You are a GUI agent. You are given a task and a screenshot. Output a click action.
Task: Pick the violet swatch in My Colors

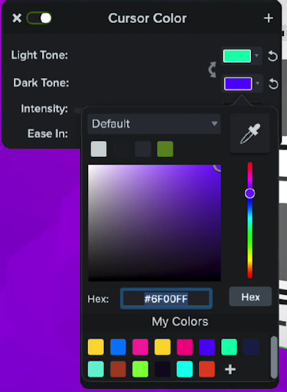tap(207, 347)
